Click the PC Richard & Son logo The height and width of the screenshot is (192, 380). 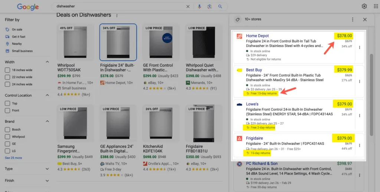coord(239,164)
